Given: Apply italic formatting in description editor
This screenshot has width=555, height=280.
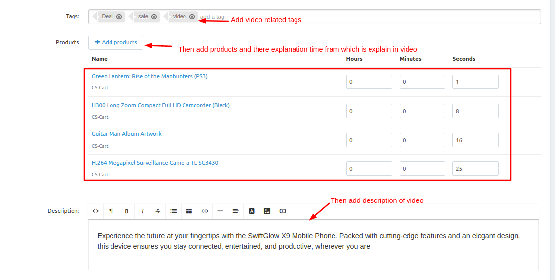Looking at the screenshot, I should click(x=143, y=211).
